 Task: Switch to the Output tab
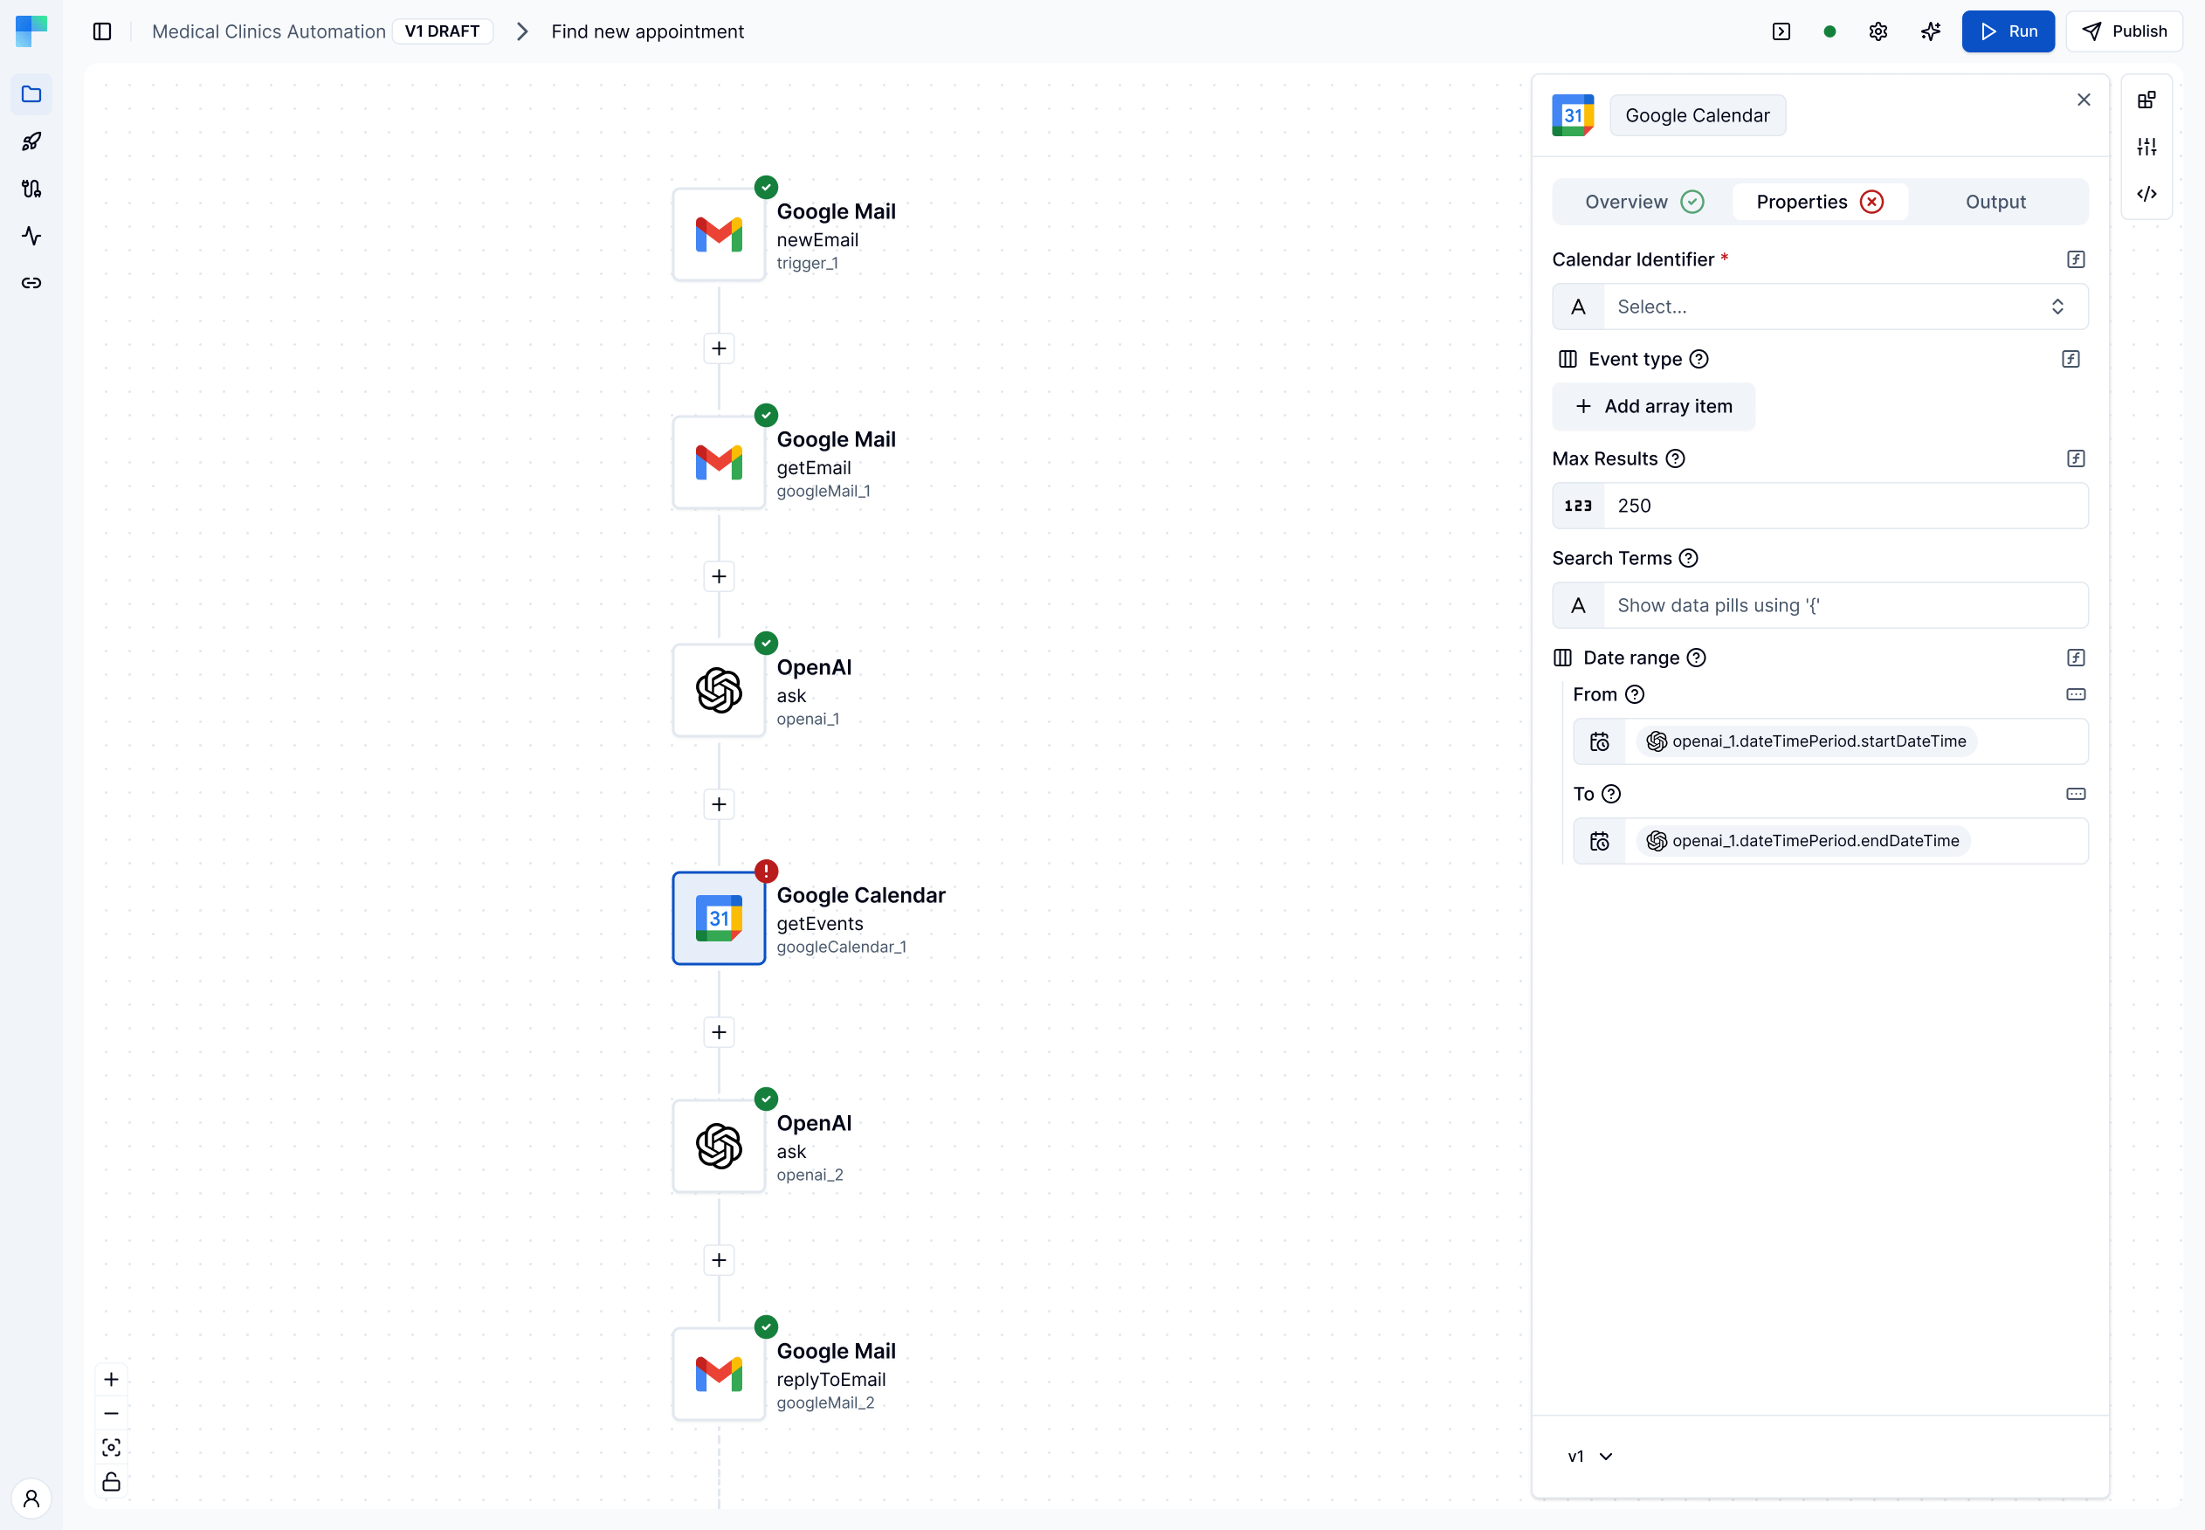click(x=1995, y=202)
